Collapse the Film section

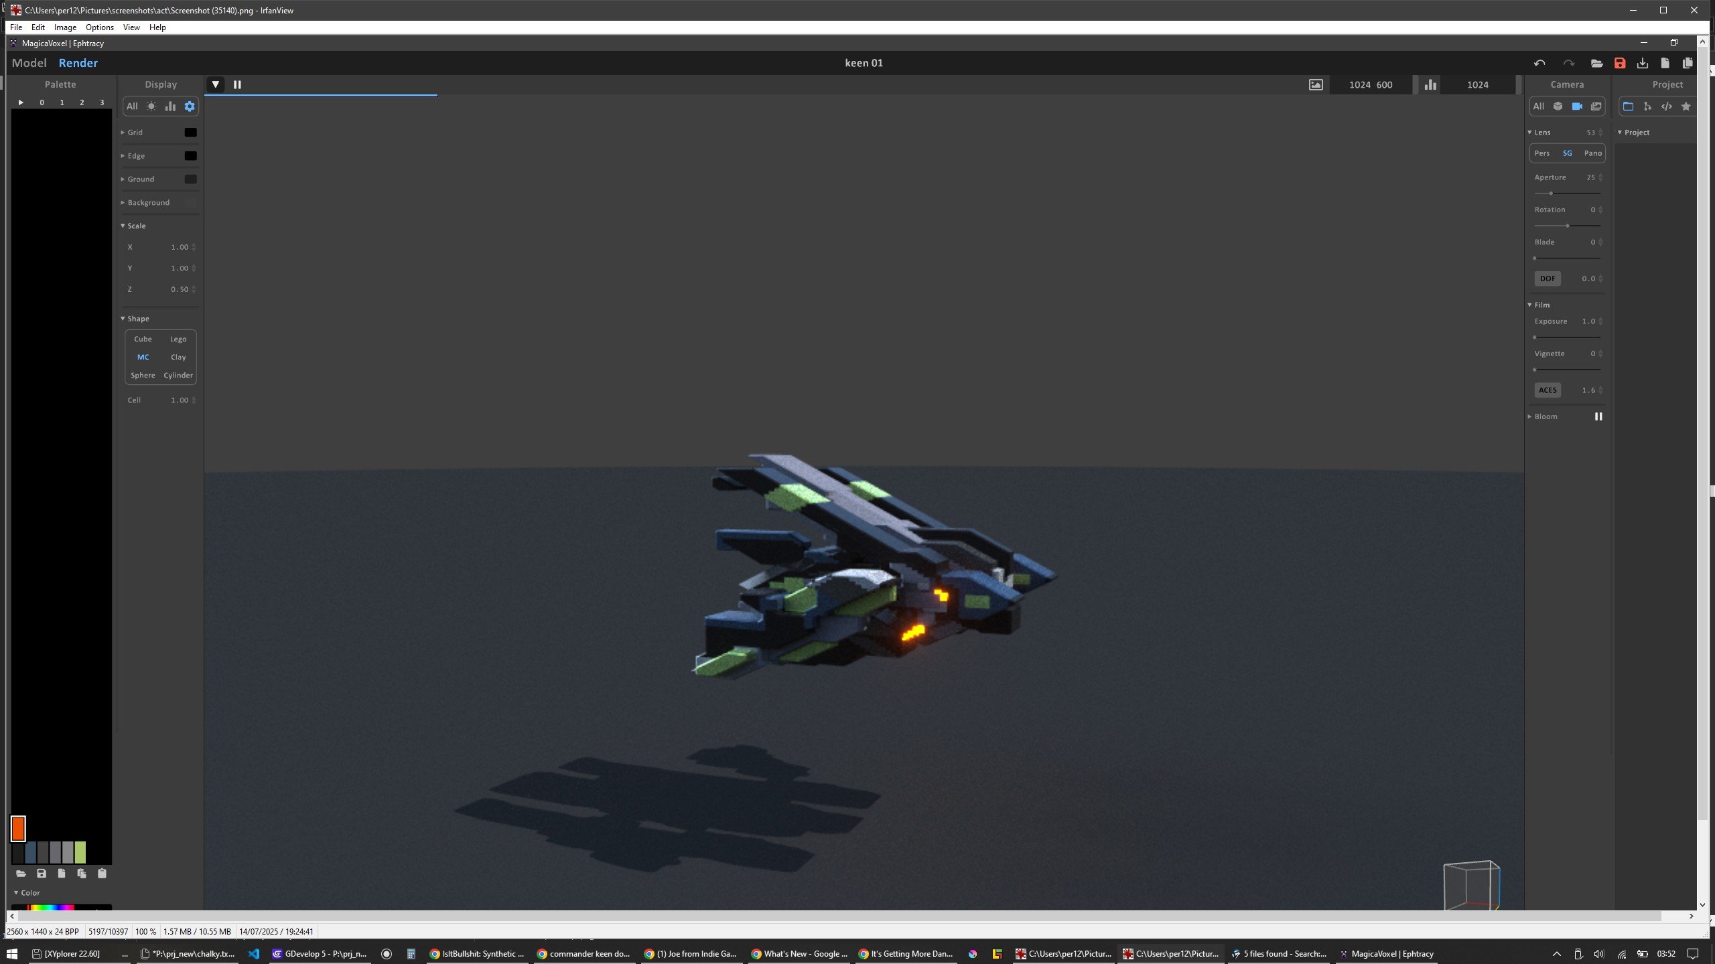tap(1538, 305)
